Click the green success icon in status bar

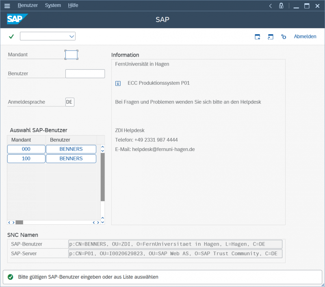(x=11, y=277)
